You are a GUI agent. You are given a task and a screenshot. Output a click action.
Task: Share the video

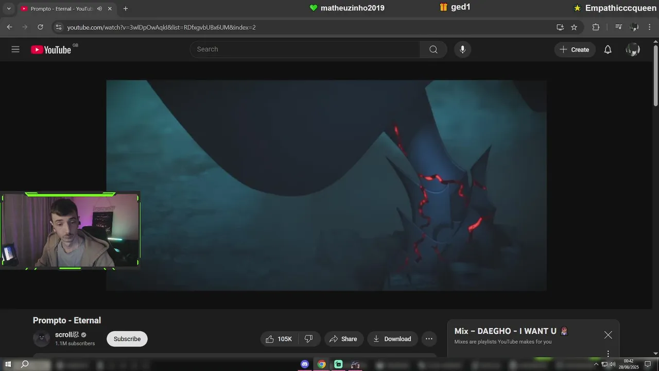[343, 339]
